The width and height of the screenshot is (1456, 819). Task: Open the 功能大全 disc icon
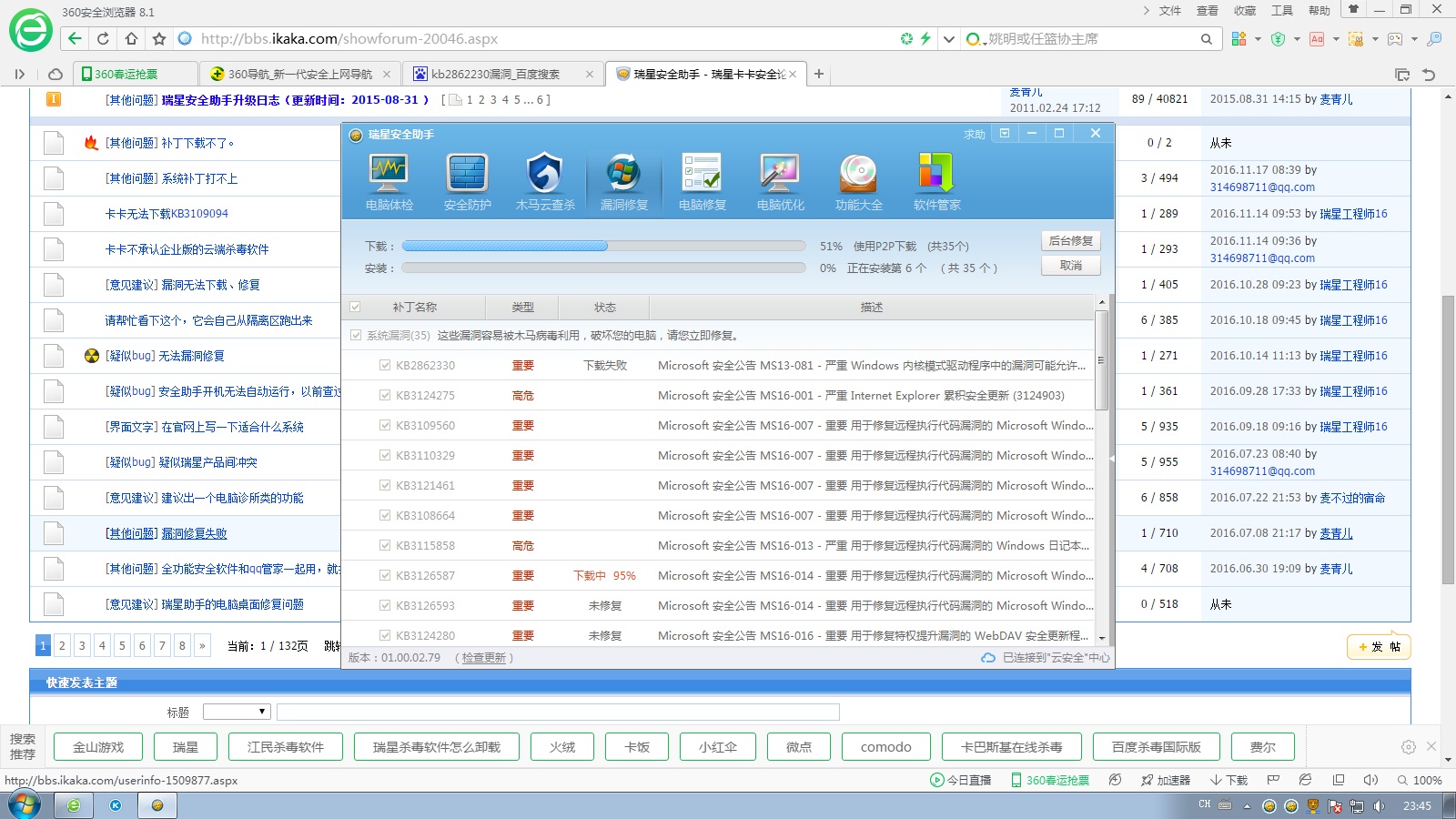click(858, 181)
